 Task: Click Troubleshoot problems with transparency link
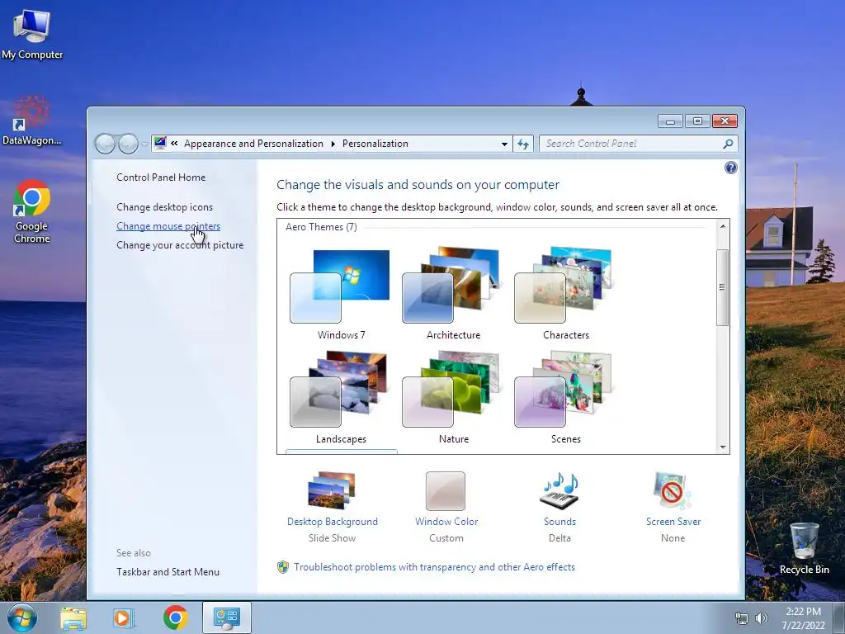(x=434, y=567)
